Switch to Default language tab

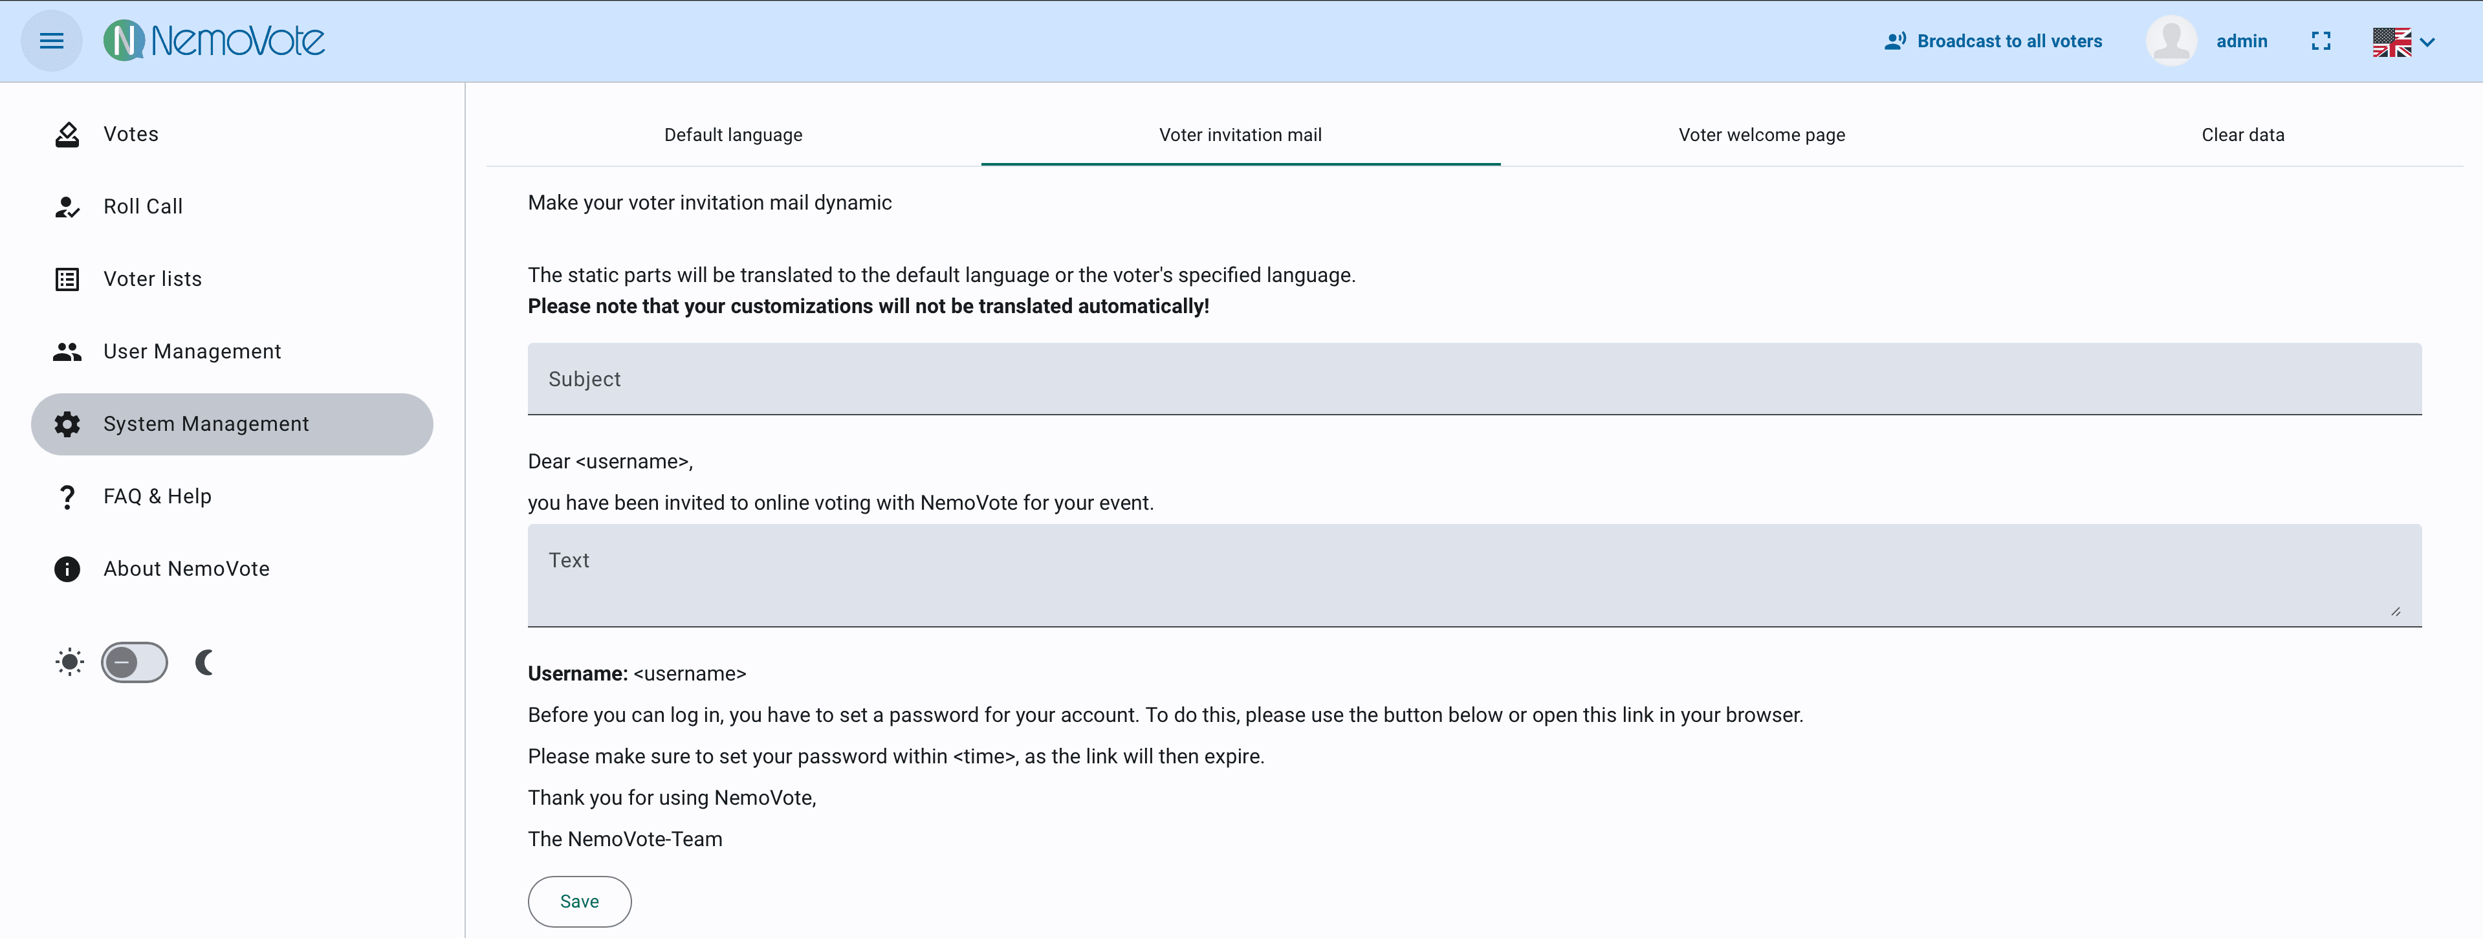point(732,135)
